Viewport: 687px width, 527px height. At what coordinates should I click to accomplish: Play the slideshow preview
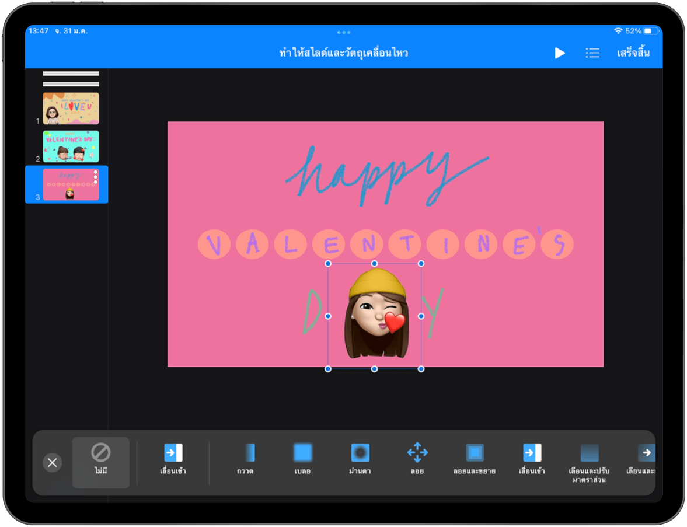pyautogui.click(x=559, y=53)
